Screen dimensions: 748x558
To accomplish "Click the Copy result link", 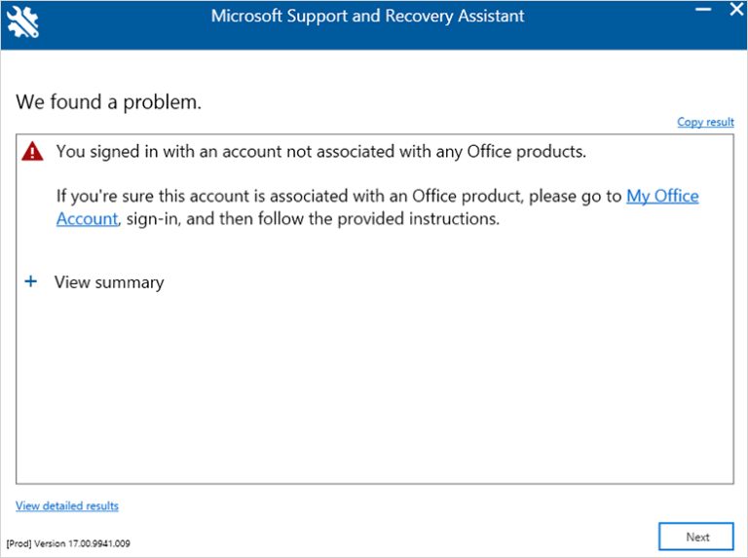I will click(705, 122).
